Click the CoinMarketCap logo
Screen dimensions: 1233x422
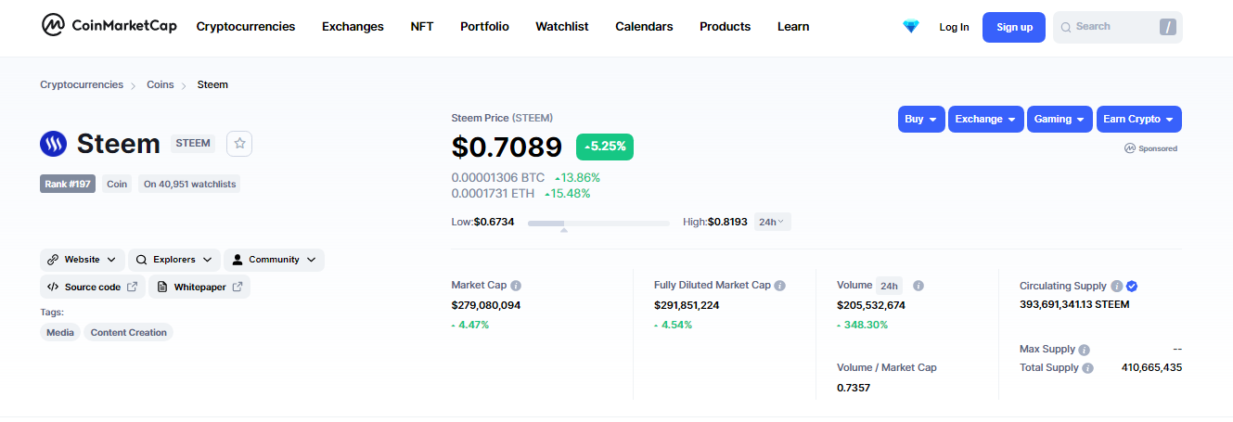[109, 26]
